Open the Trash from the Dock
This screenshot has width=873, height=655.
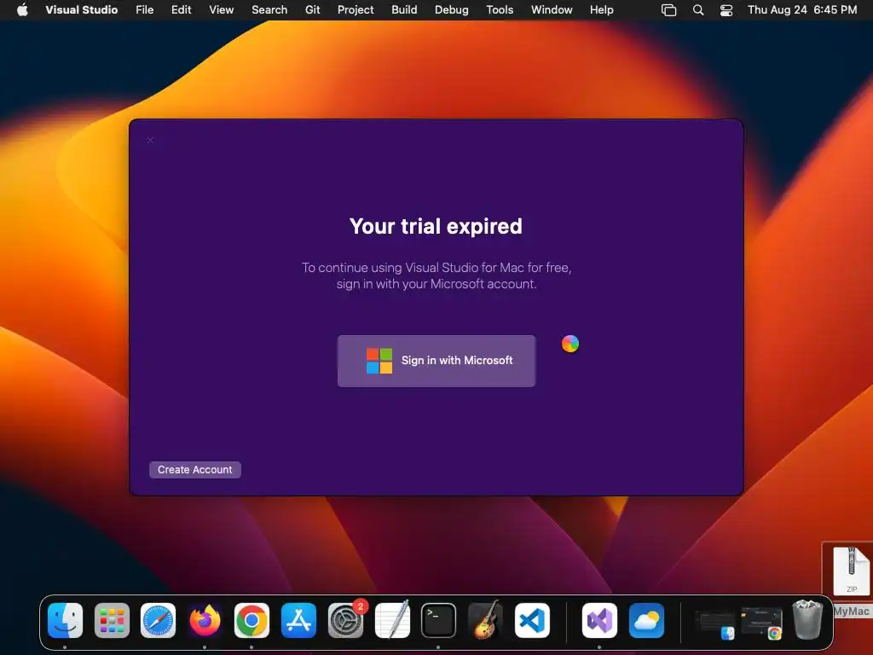click(807, 619)
